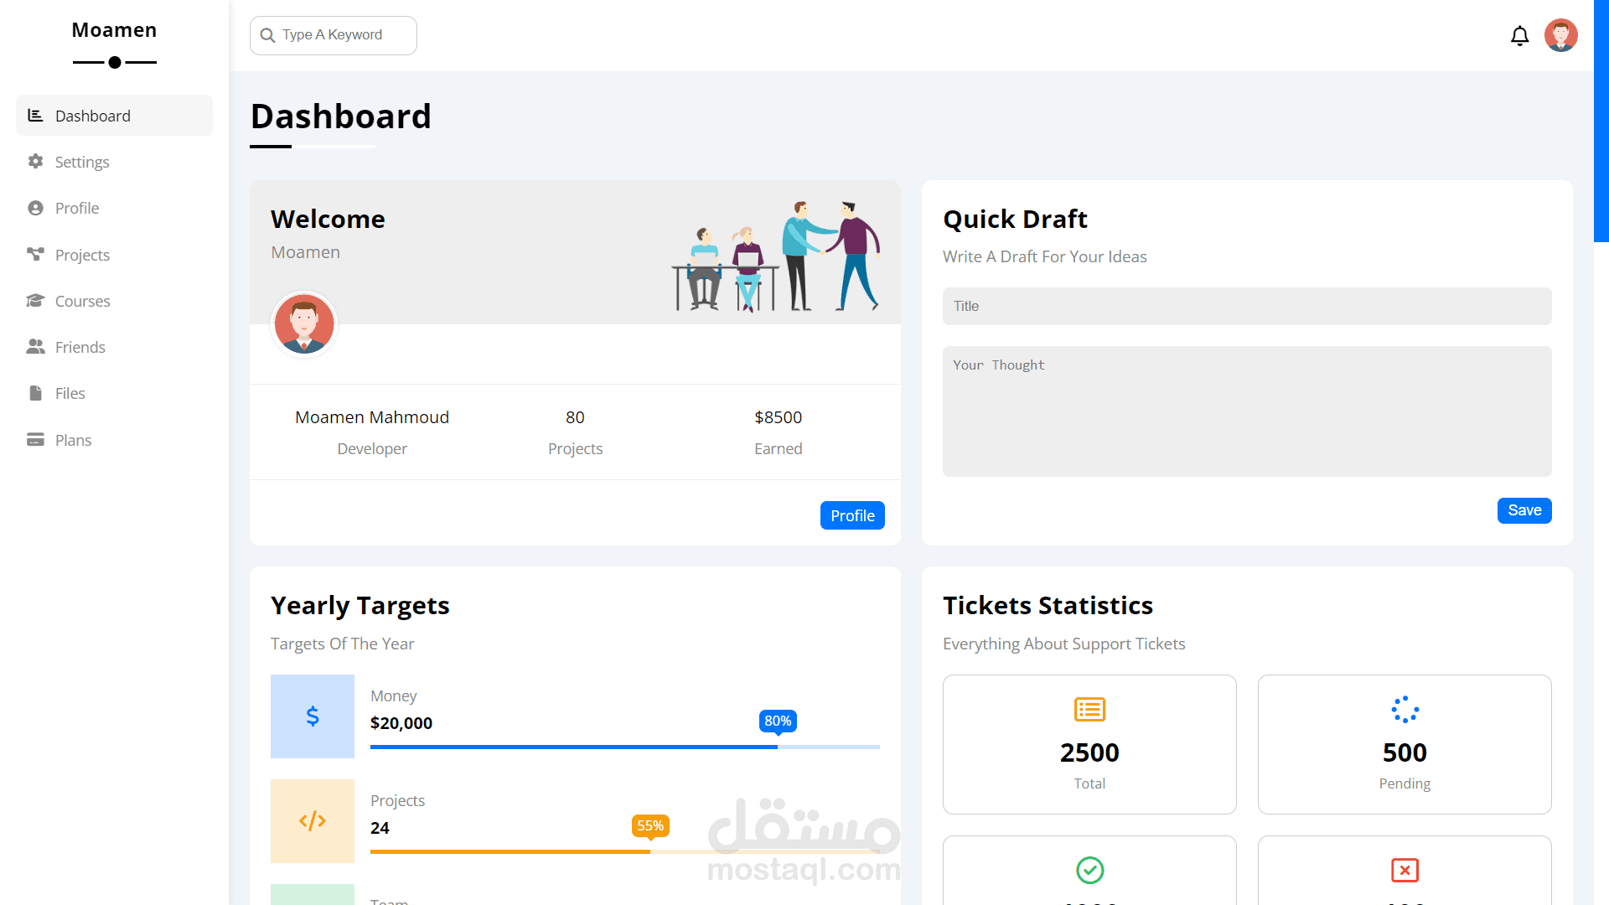The width and height of the screenshot is (1609, 905).
Task: Click the orange list icon above 2500 Total
Action: point(1089,710)
